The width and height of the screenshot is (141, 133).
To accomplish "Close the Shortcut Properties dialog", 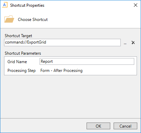I will tap(136, 5).
